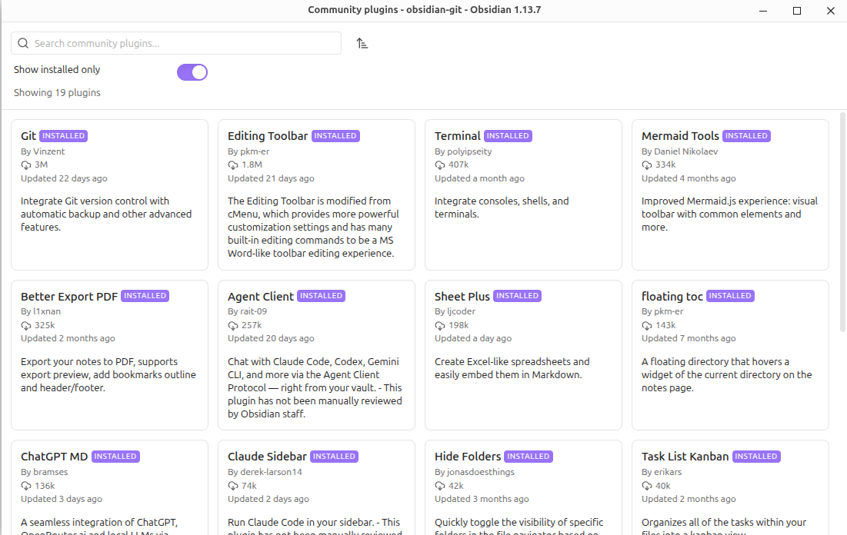This screenshot has width=847, height=535.
Task: Click author text By bramses
Action: click(45, 472)
